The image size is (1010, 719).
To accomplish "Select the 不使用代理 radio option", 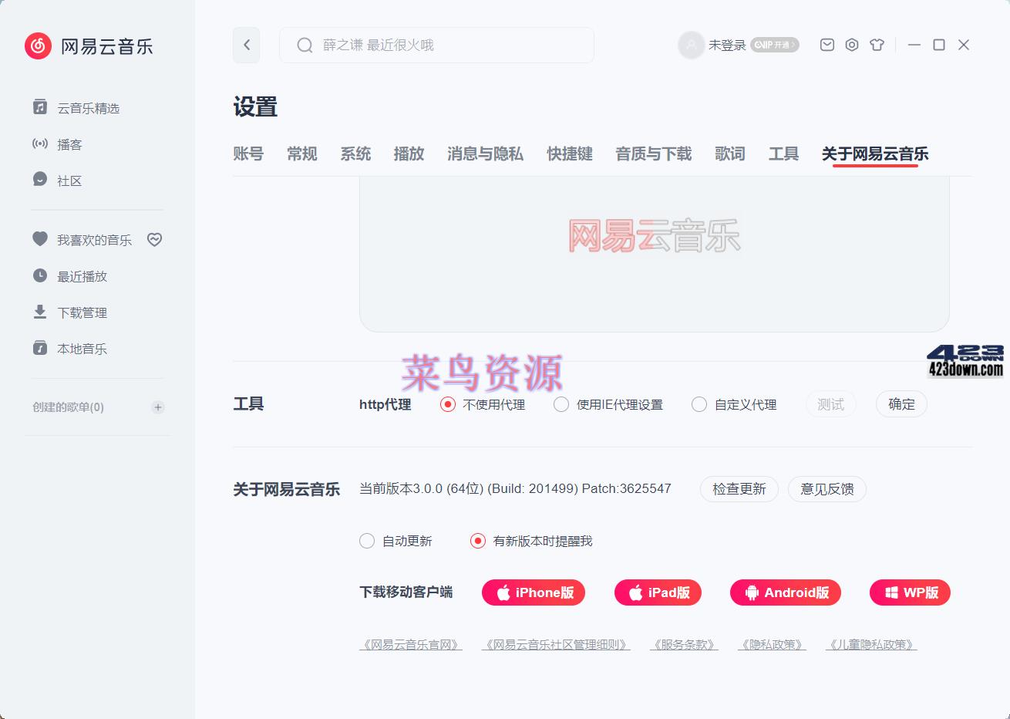I will tap(448, 404).
